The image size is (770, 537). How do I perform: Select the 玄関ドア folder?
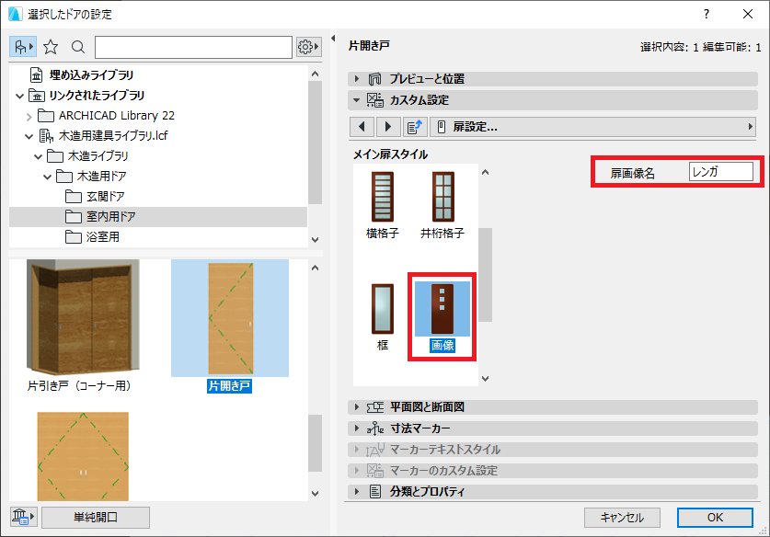pyautogui.click(x=105, y=197)
